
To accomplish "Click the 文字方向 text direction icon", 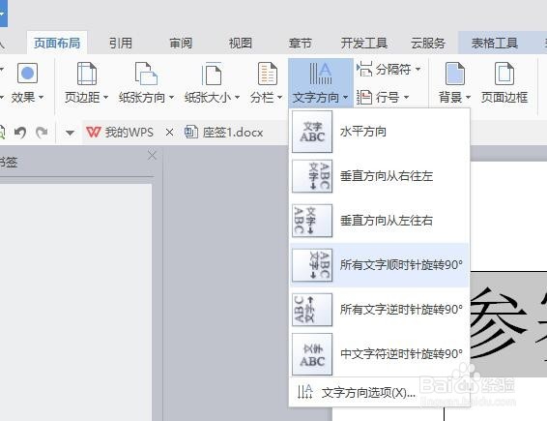I will (x=320, y=74).
